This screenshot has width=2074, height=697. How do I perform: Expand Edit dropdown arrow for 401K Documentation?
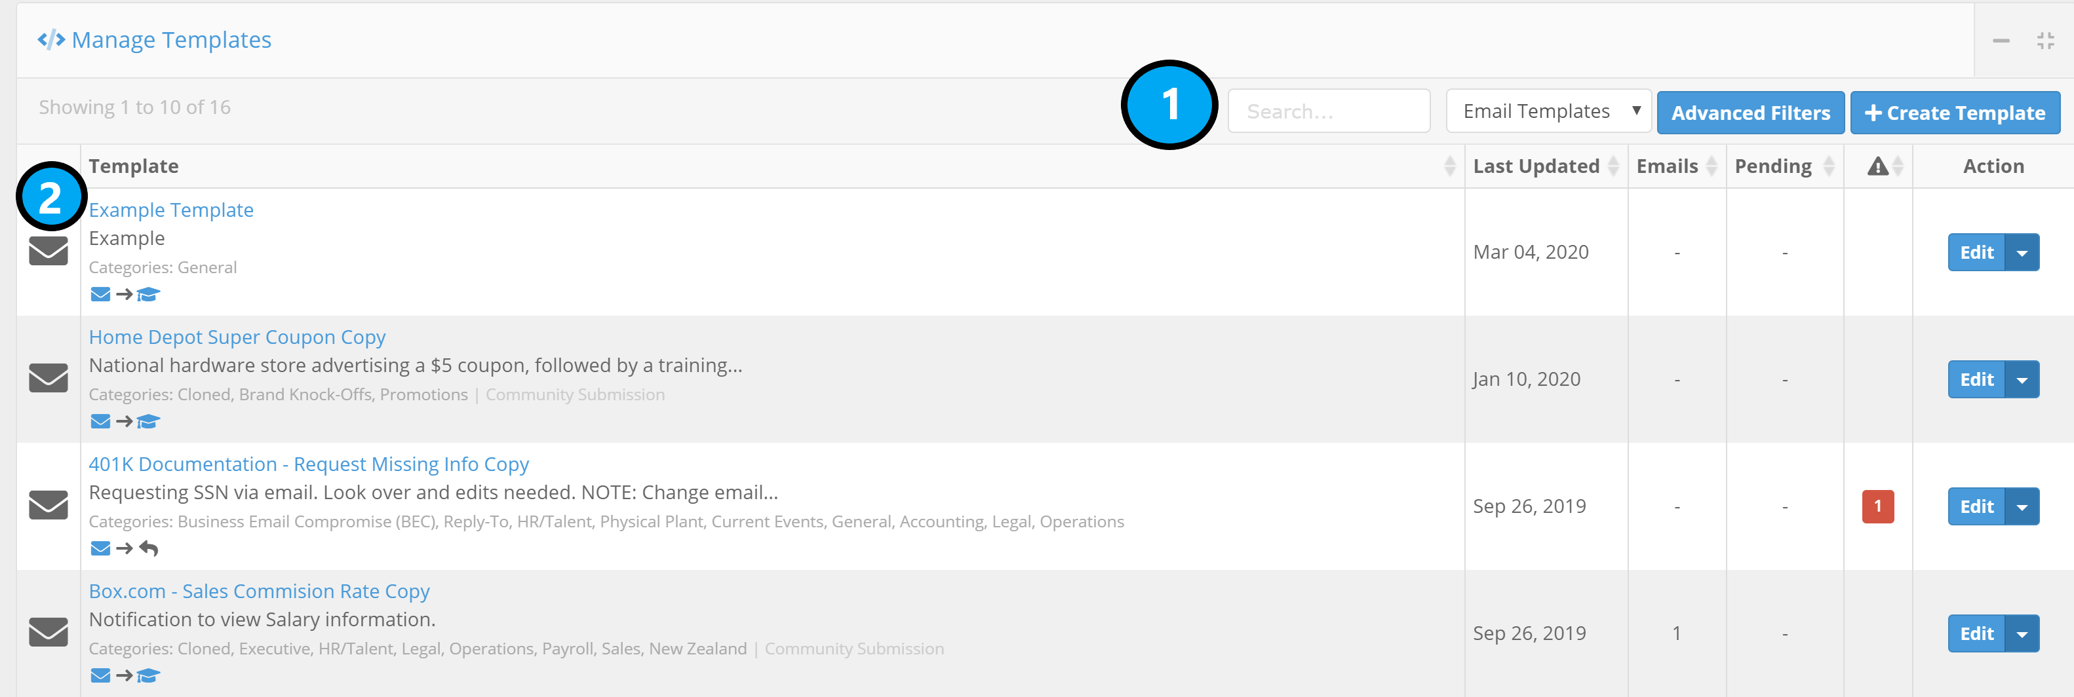2022,507
